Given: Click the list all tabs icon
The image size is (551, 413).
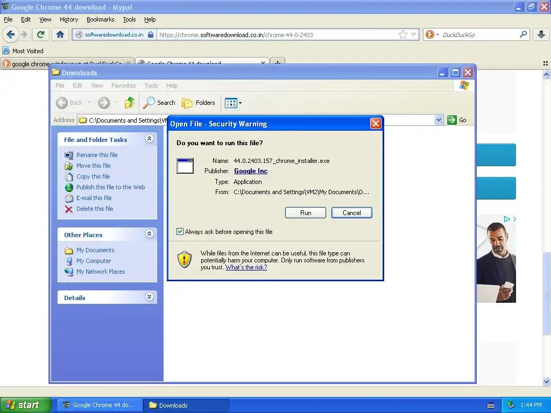Looking at the screenshot, I should (546, 63).
